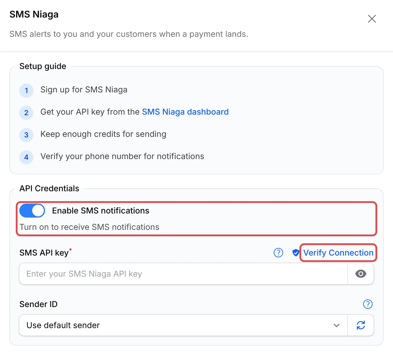Click 'Verify your phone number for notifications' step
Image resolution: width=393 pixels, height=355 pixels.
[122, 156]
